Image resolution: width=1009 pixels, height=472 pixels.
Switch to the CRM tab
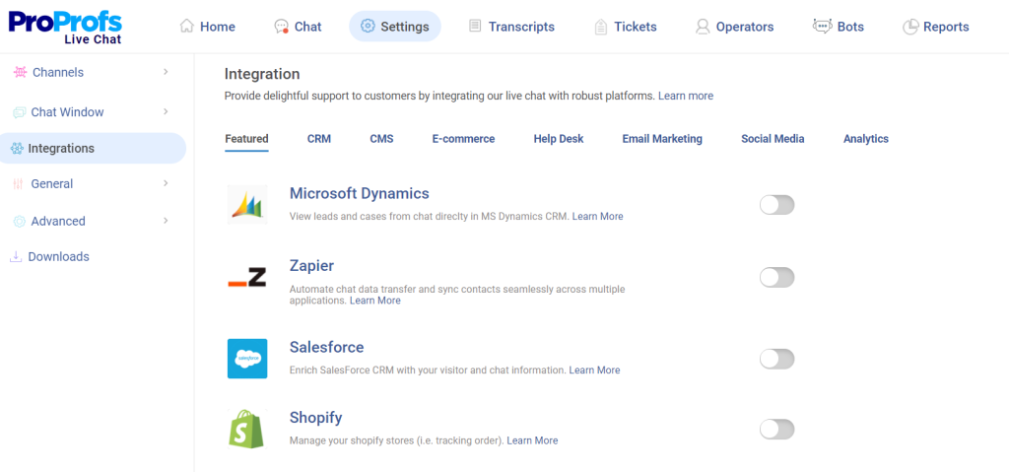pos(319,138)
